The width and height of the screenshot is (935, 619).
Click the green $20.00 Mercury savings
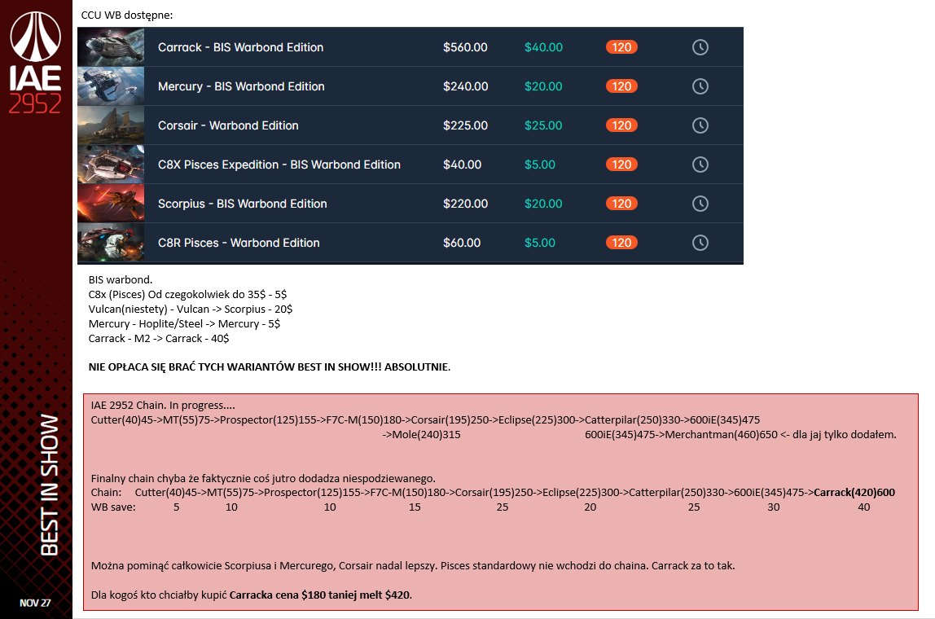pyautogui.click(x=543, y=86)
